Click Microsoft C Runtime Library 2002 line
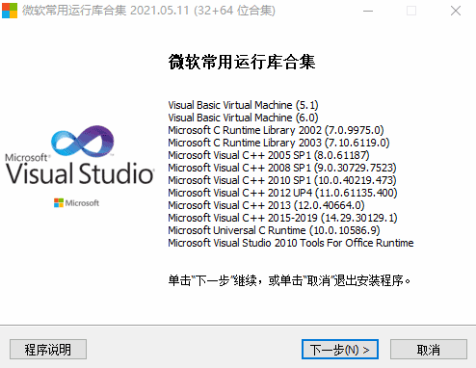Viewport: 476px width, 368px height. pyautogui.click(x=276, y=130)
